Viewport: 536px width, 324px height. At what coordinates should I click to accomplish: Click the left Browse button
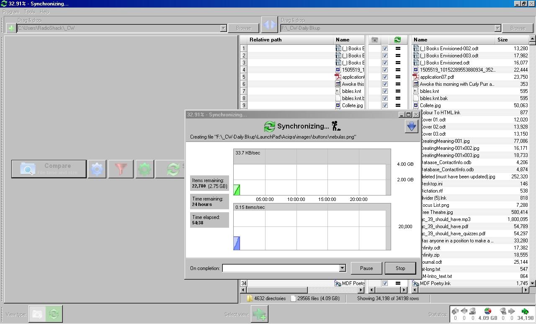coord(243,28)
